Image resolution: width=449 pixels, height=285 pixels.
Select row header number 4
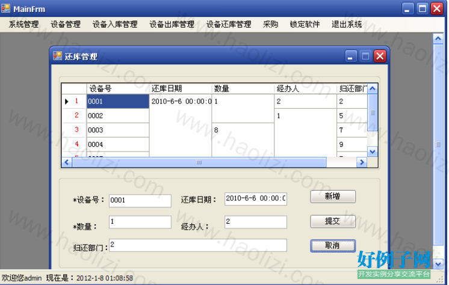pyautogui.click(x=75, y=144)
